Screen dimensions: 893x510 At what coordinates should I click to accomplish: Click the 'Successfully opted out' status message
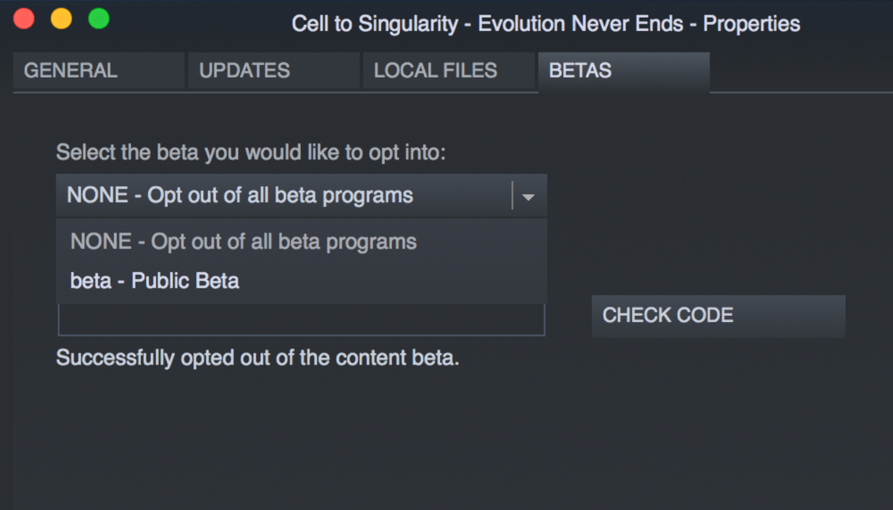pos(258,358)
